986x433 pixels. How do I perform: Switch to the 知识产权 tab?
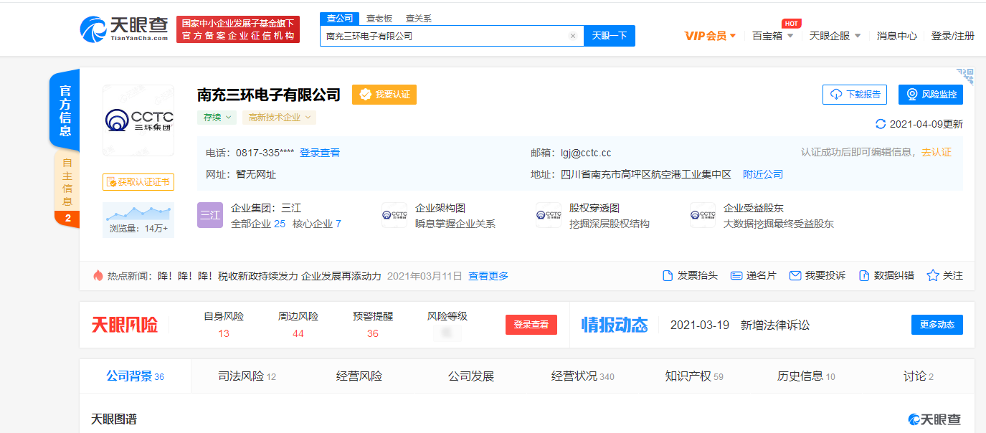[694, 376]
